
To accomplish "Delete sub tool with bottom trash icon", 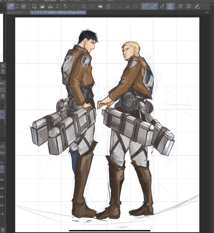I will [x=3, y=230].
